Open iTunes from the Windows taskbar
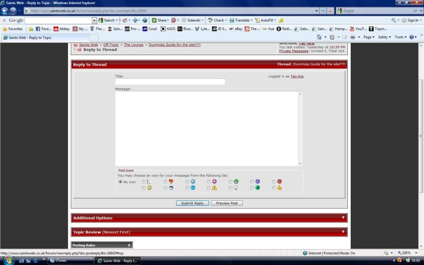This screenshot has width=424, height=265. point(62,260)
